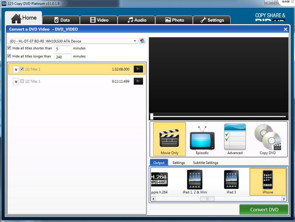This screenshot has height=222, width=295.
Task: Open the Home tab
Action: click(23, 18)
